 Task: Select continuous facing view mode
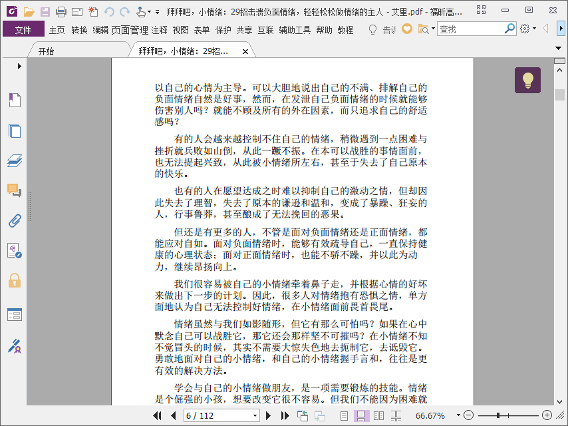(396, 416)
